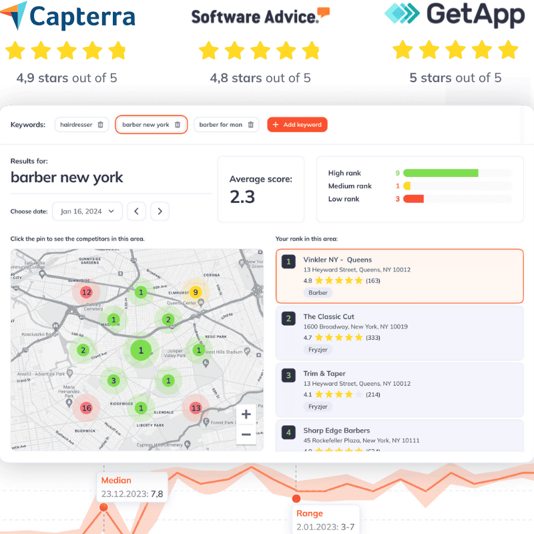Screen dimensions: 534x534
Task: Delete the hairdresser keyword with its trash icon
Action: click(101, 125)
